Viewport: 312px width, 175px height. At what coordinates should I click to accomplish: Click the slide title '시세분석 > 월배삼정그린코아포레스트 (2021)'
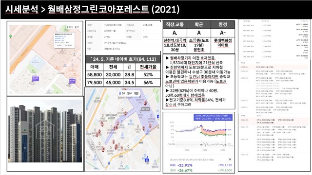click(x=92, y=9)
